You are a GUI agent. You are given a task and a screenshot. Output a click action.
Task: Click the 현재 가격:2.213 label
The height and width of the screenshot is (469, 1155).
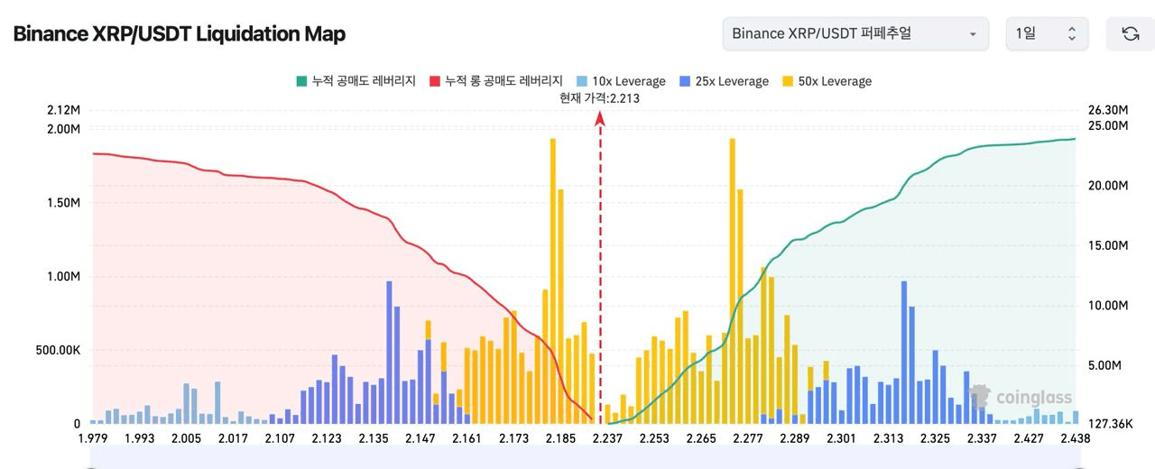[x=599, y=98]
